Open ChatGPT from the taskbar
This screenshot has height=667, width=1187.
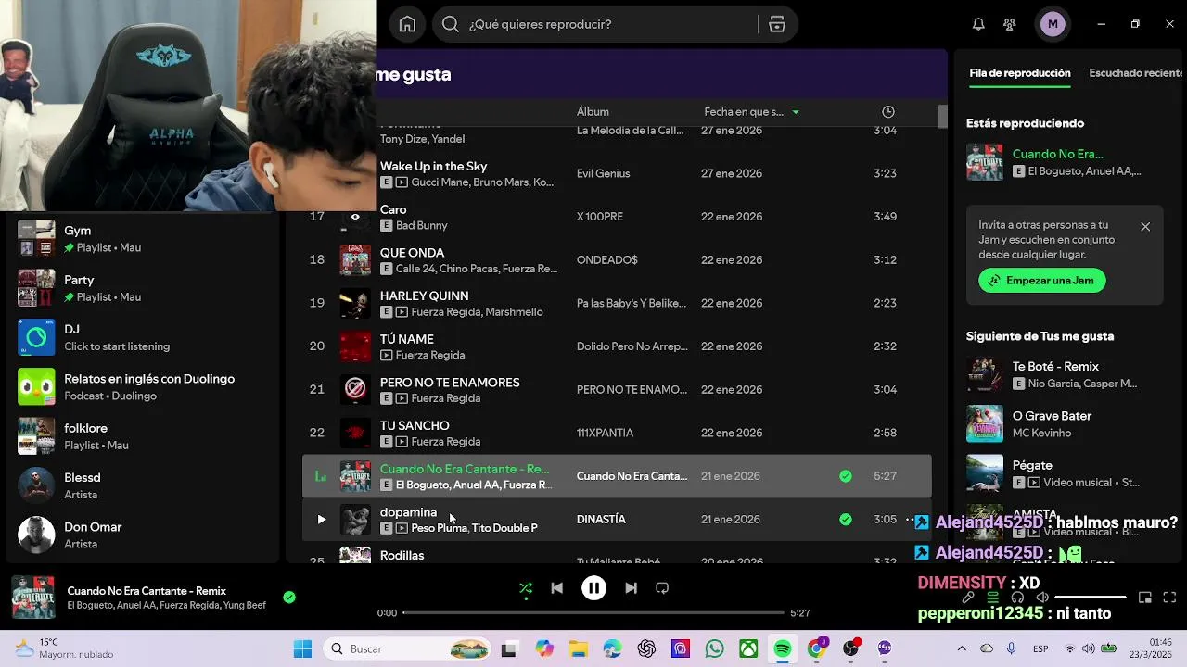point(646,649)
